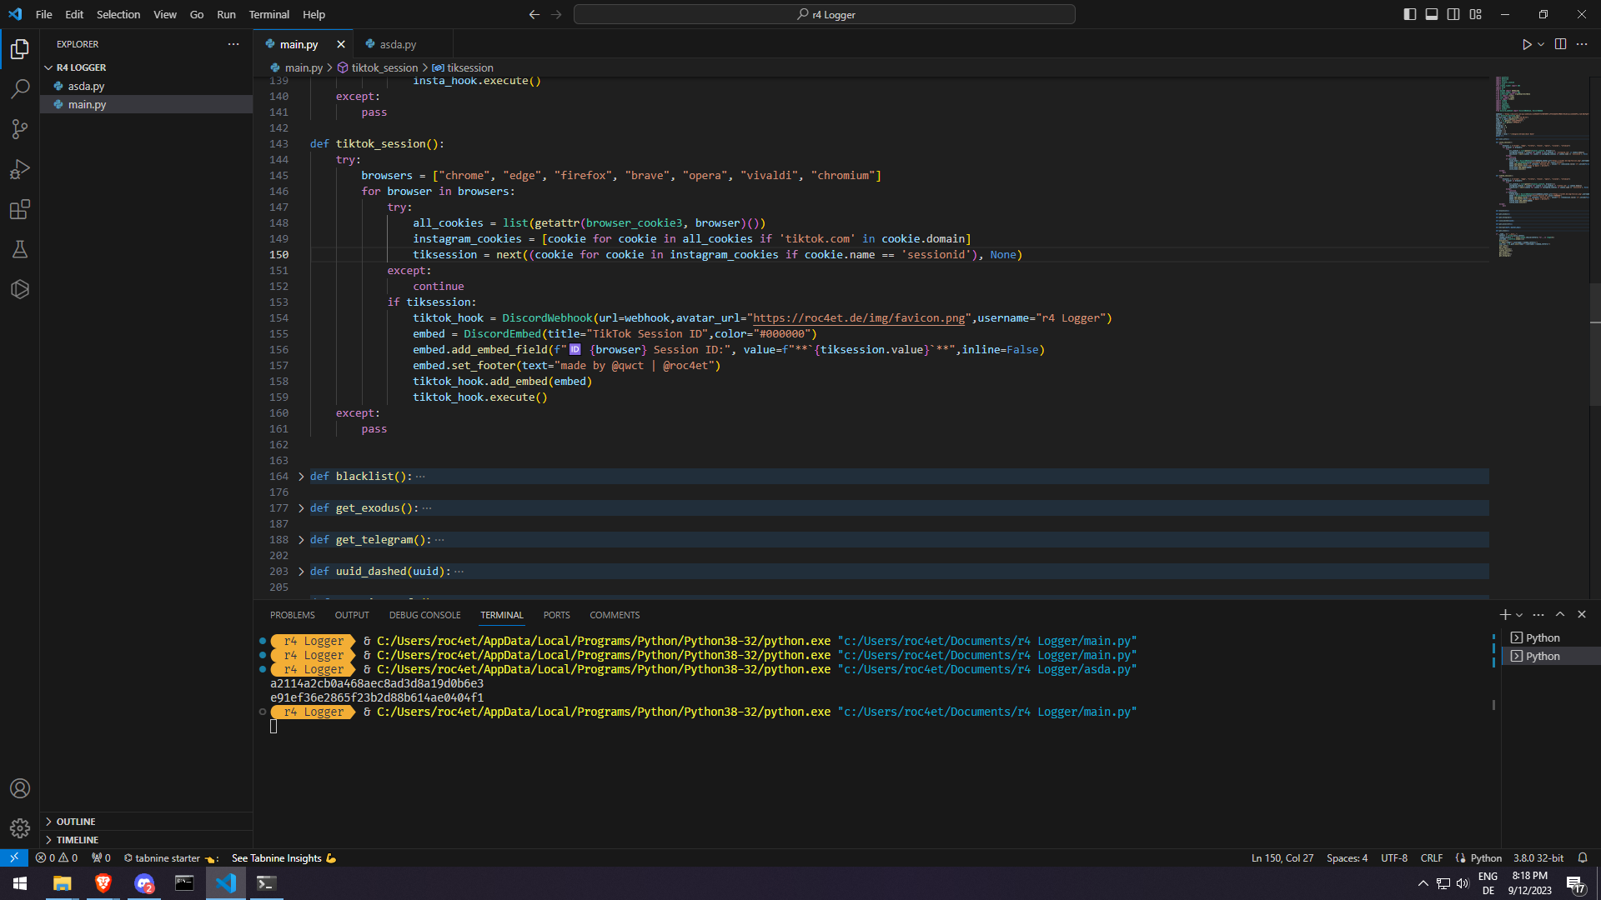Expand the folded blacklist function

[301, 477]
